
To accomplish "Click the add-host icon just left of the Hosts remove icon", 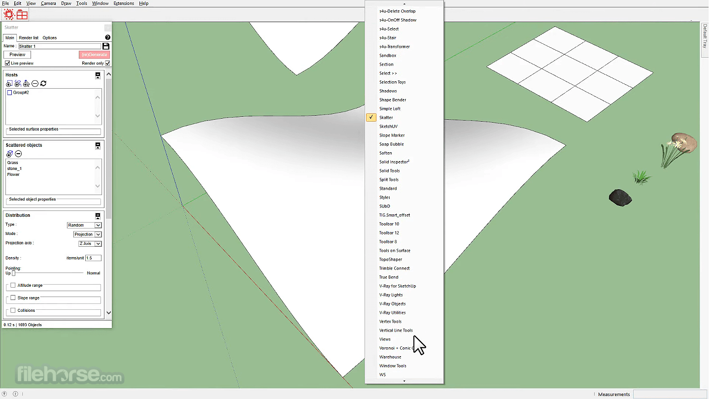I will point(27,84).
